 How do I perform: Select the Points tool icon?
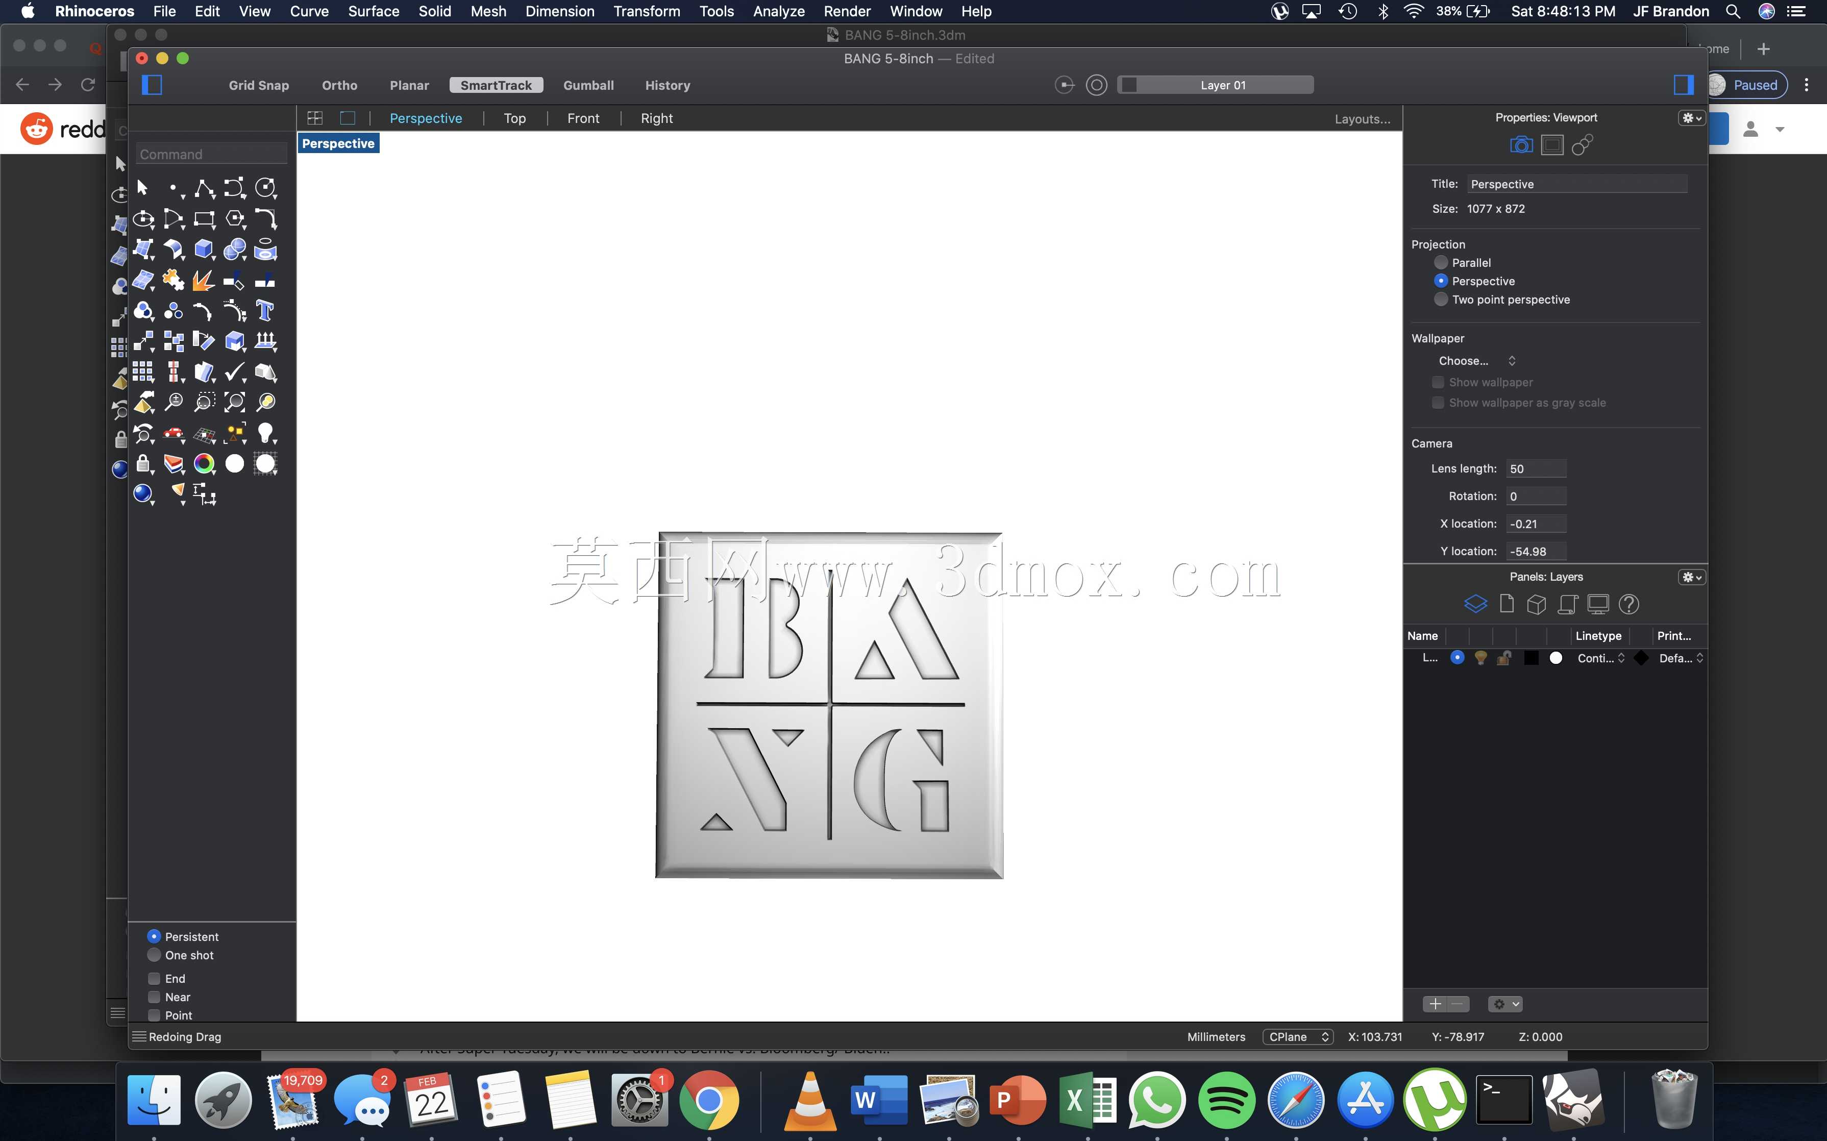(175, 188)
